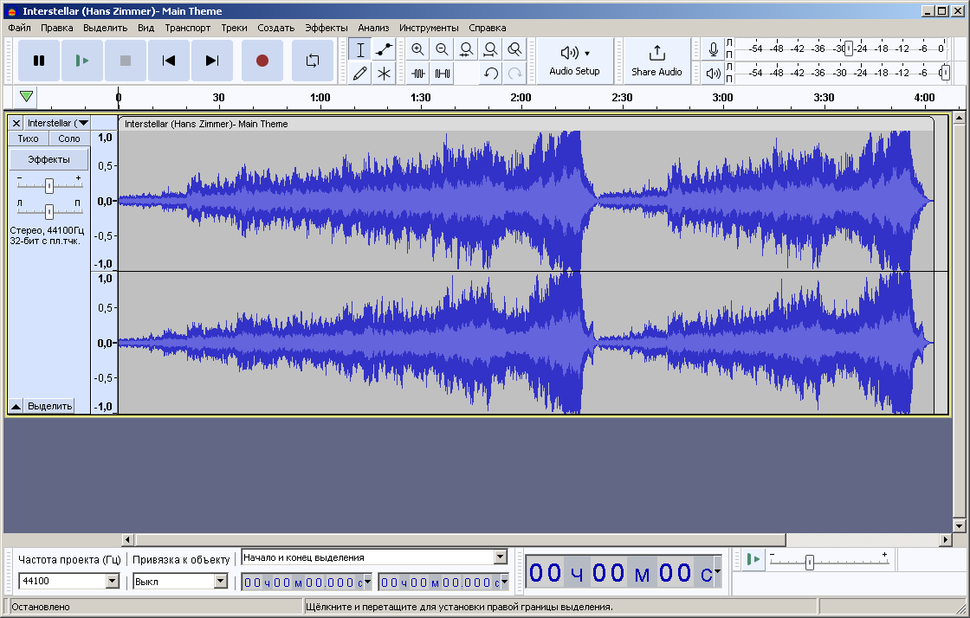Viewport: 970px width, 618px height.
Task: Solo the Interstellar track
Action: [x=68, y=138]
